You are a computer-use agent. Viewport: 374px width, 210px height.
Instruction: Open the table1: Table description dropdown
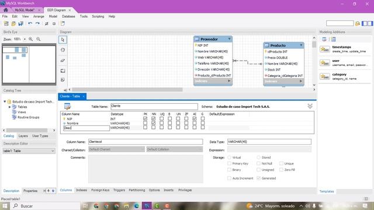pyautogui.click(x=29, y=151)
